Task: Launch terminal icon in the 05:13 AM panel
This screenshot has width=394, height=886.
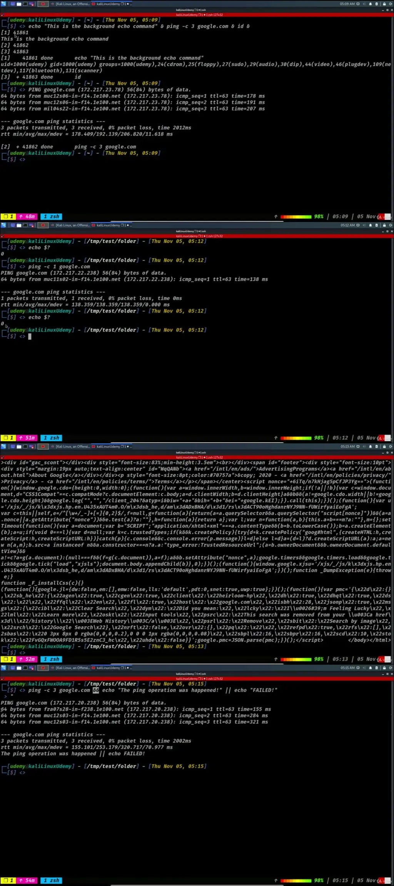Action: coord(25,446)
